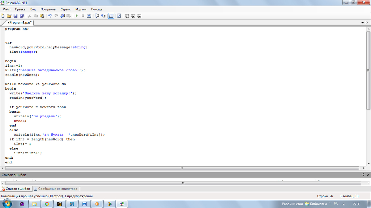Viewport: 371px width, 208px height.
Task: Click the 'While newWord <> yourWord do' line
Action: (36, 84)
